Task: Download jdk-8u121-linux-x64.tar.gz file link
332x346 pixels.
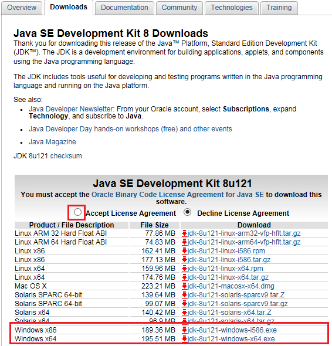Action: tap(228, 277)
